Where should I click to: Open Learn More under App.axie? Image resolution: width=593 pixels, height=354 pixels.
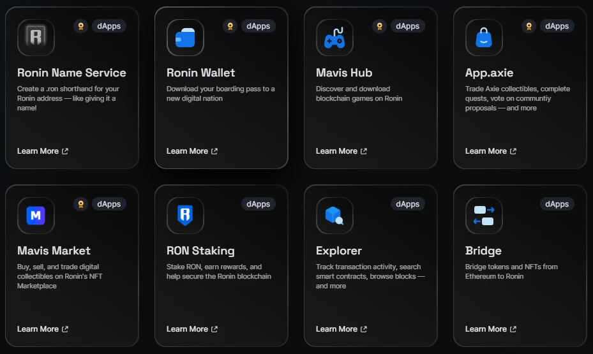(491, 151)
